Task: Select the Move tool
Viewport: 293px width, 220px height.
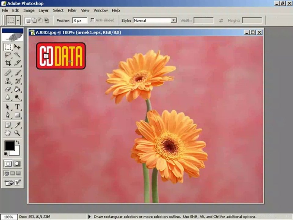Action: pyautogui.click(x=17, y=47)
